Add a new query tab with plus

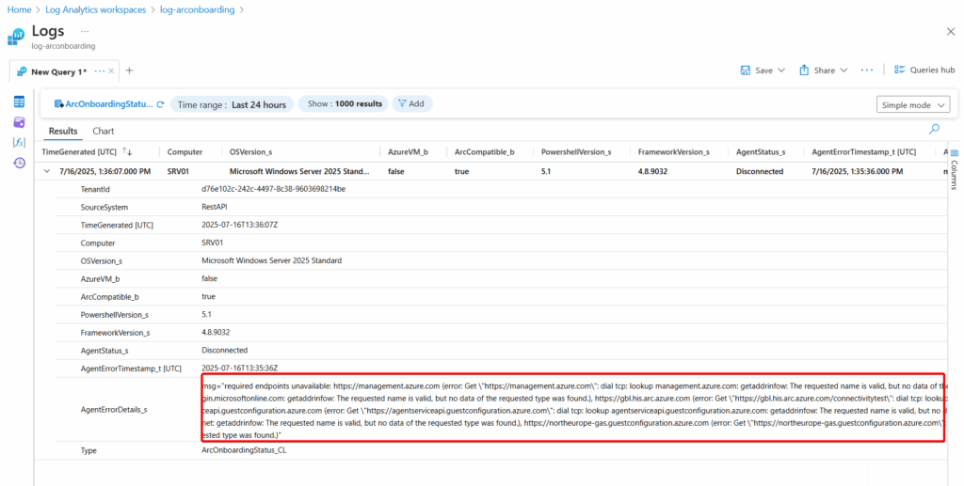point(130,71)
